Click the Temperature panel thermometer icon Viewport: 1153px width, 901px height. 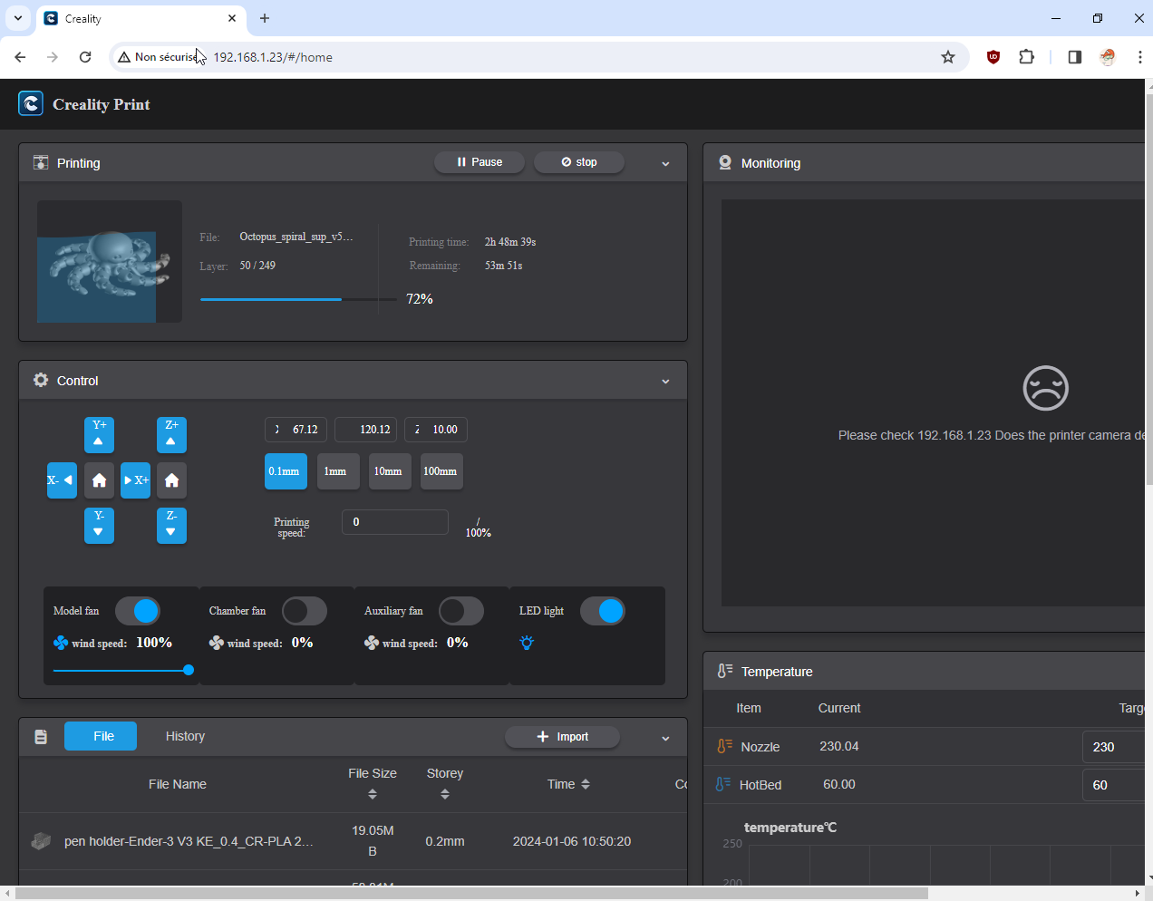point(725,671)
